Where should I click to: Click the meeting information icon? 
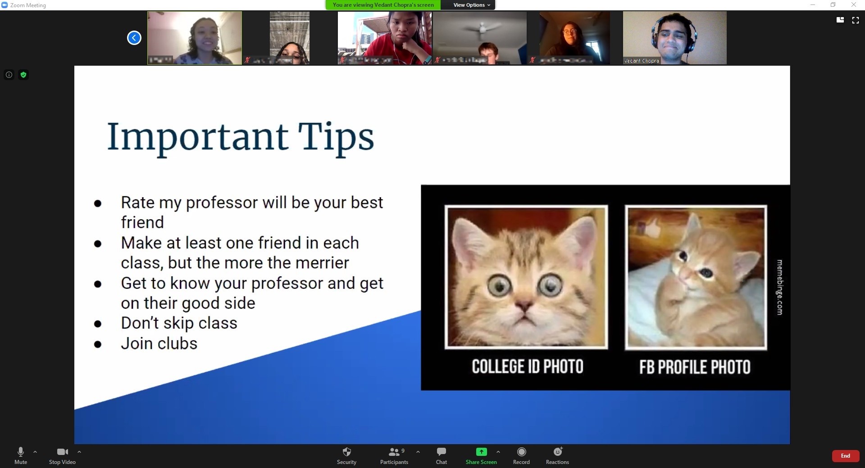(x=9, y=75)
